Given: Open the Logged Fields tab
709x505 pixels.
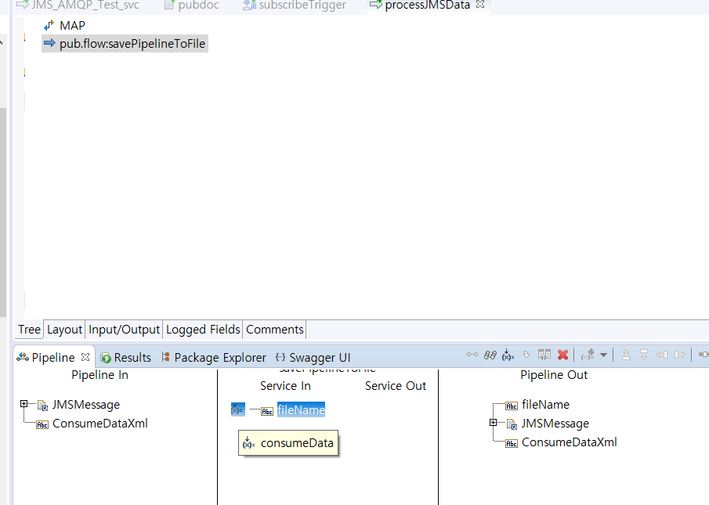Looking at the screenshot, I should [x=203, y=330].
